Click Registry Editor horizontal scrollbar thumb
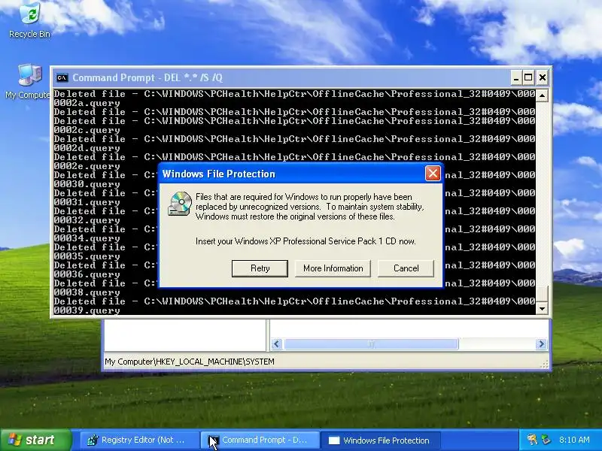The image size is (602, 451). coord(371,344)
